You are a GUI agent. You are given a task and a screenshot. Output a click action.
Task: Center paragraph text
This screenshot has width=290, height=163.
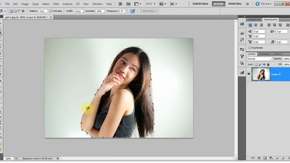click(256, 25)
